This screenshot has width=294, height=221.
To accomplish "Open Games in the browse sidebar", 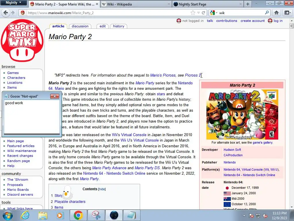I will click(x=13, y=73).
